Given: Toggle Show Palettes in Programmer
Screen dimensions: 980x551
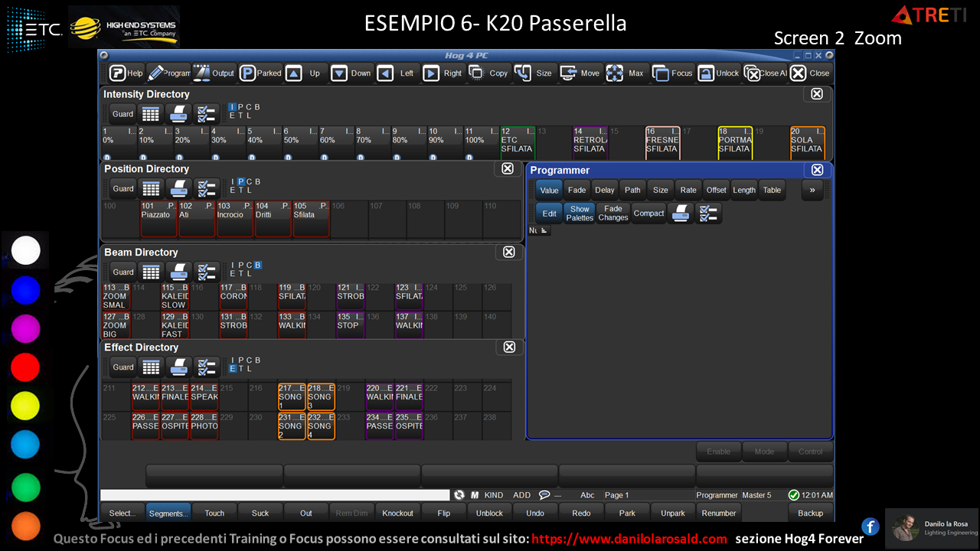Looking at the screenshot, I should pyautogui.click(x=580, y=214).
